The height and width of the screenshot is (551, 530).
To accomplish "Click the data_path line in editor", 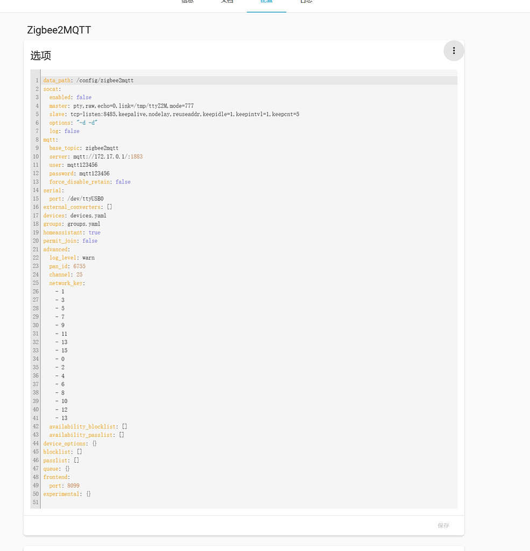I will coord(88,81).
